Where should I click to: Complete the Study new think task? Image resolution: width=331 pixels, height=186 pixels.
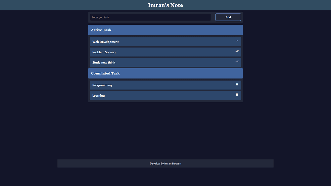[237, 62]
